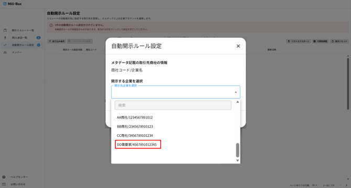The width and height of the screenshot is (351, 188).
Task: Select 自動開示ルール設定 sidebar menu item
Action: coord(21,45)
